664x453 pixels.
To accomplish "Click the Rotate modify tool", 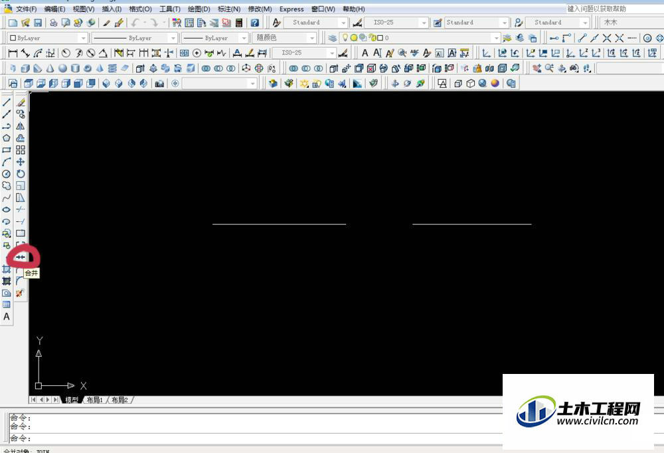I will (x=21, y=174).
